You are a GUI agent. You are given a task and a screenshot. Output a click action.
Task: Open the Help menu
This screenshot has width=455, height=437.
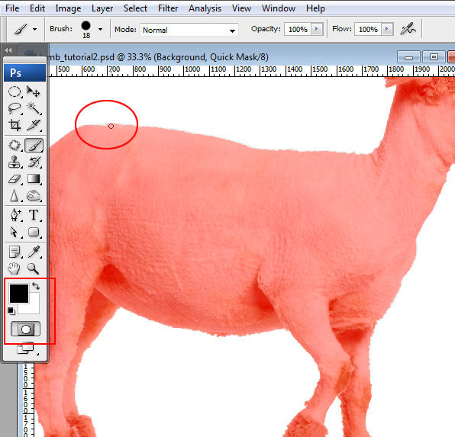point(315,8)
